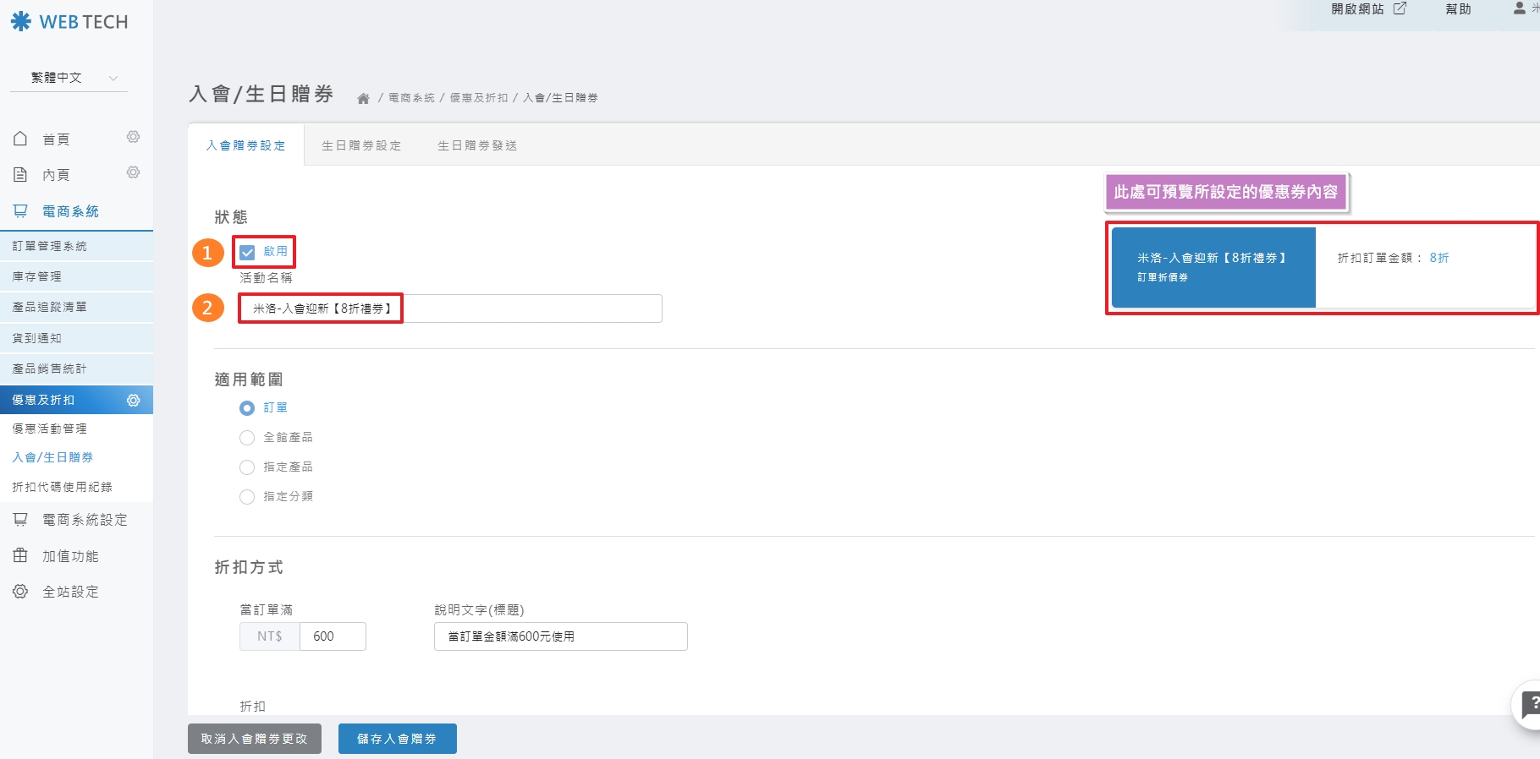Viewport: 1540px width, 759px height.
Task: Click the 全站設定 gear icon
Action: pyautogui.click(x=21, y=592)
